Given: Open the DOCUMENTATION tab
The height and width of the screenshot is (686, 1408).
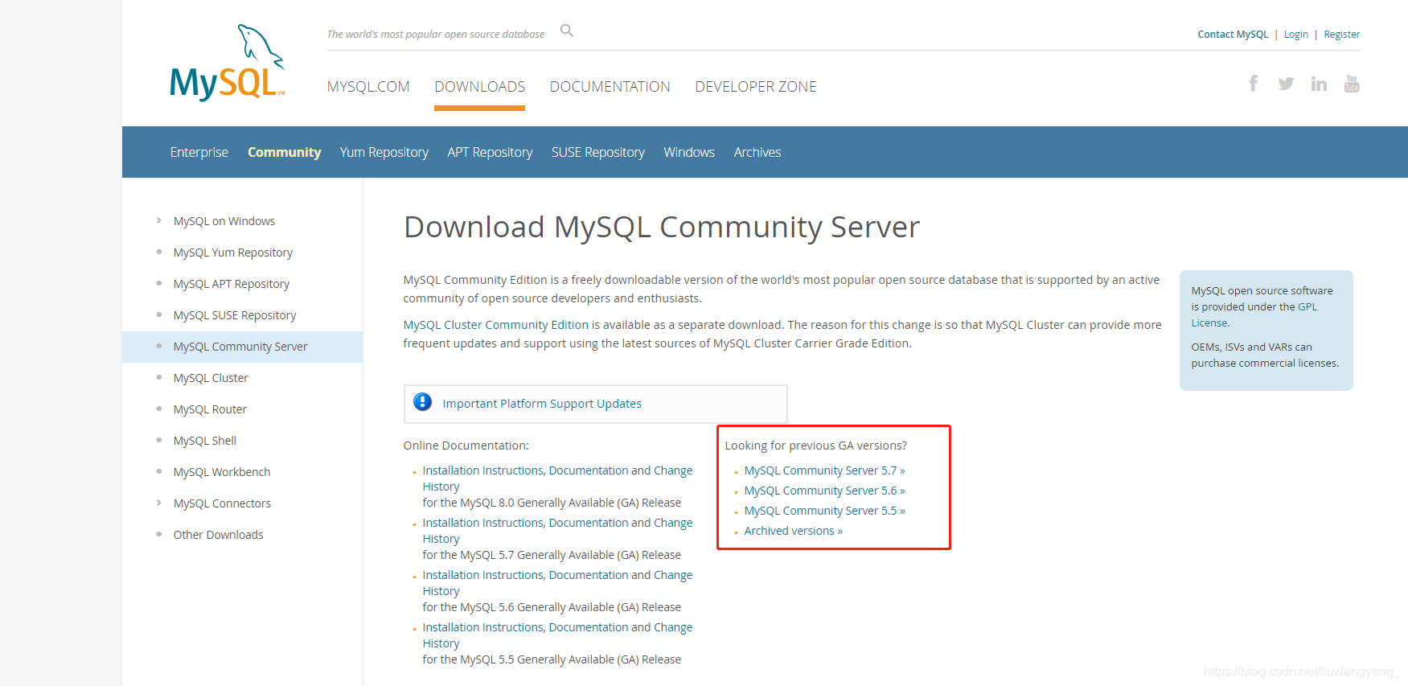Looking at the screenshot, I should tap(610, 87).
